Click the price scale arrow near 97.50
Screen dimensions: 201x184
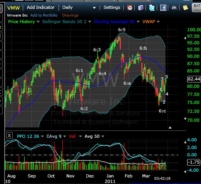(x=185, y=38)
